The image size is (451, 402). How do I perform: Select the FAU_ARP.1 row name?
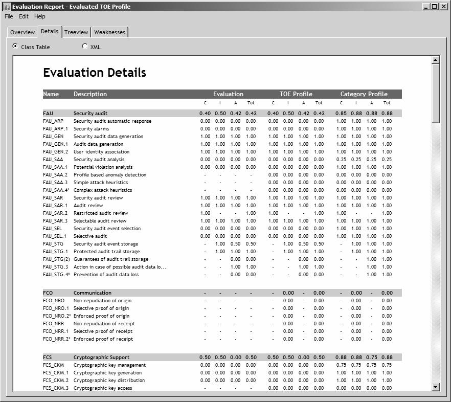tap(56, 129)
